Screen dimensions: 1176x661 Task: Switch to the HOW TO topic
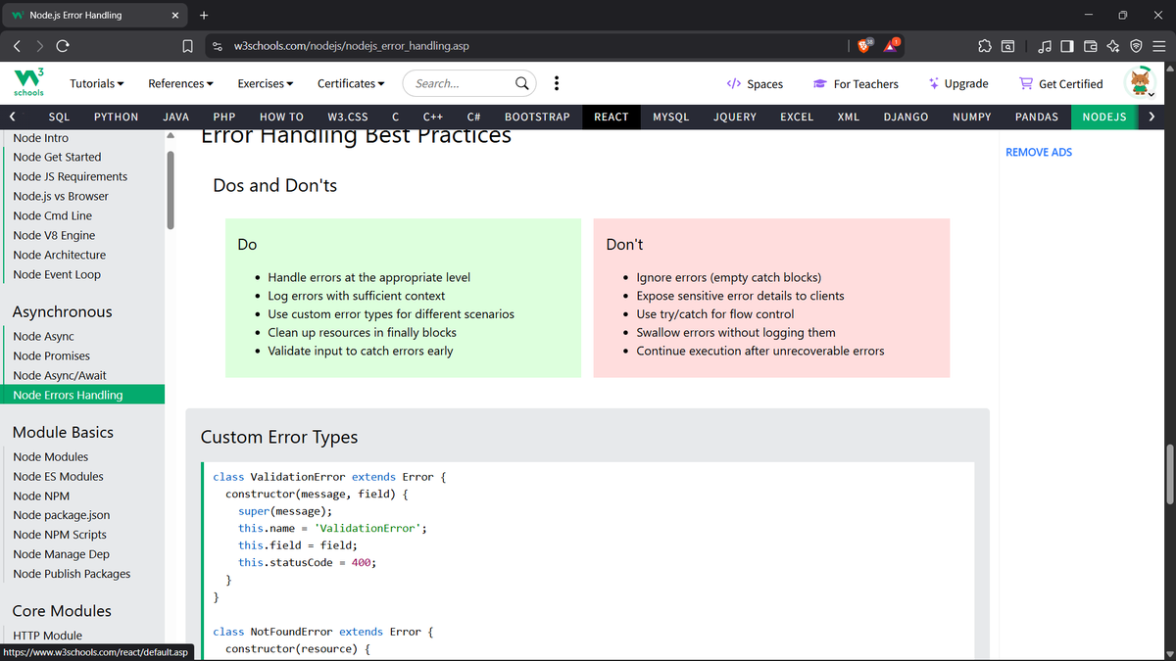[281, 117]
